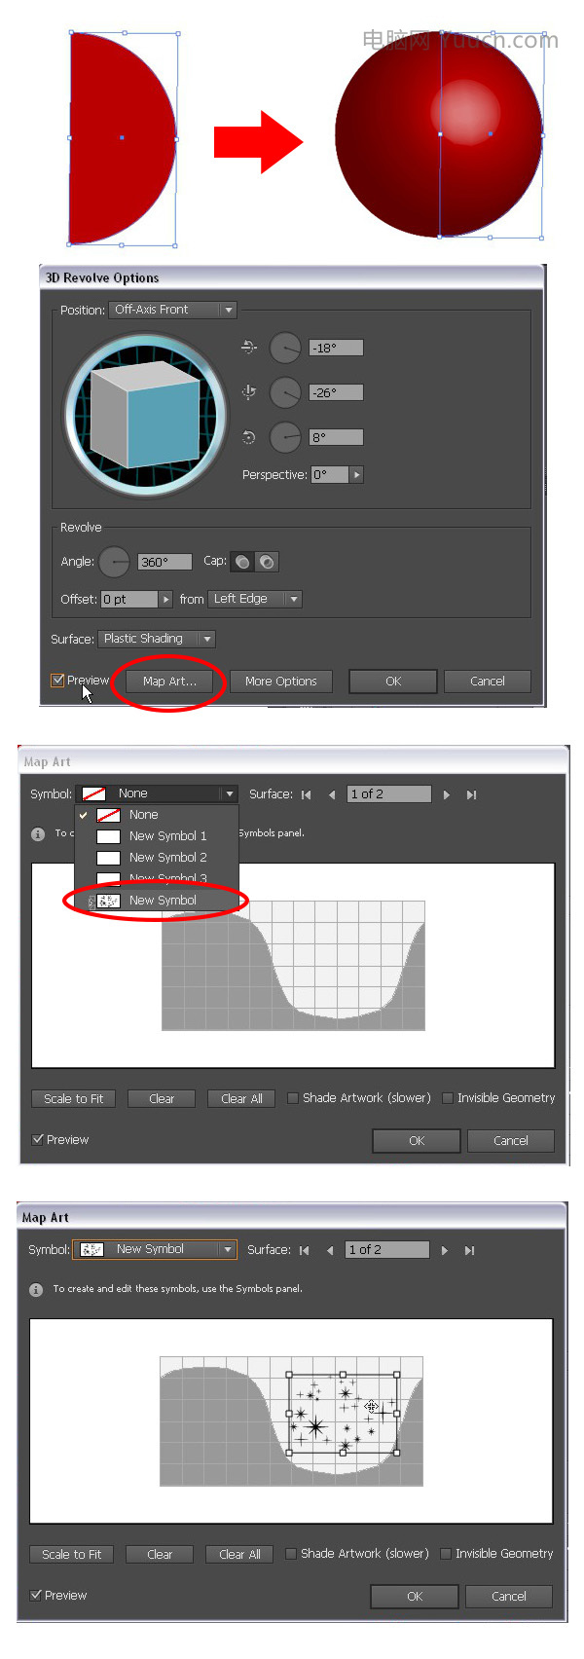This screenshot has height=1659, width=584.
Task: Enable Invisible Geometry in open-list Map Art dialog
Action: point(448,1098)
